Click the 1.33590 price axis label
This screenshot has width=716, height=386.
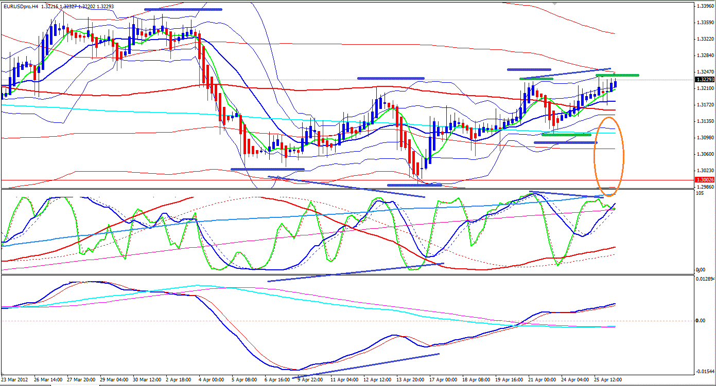point(704,23)
